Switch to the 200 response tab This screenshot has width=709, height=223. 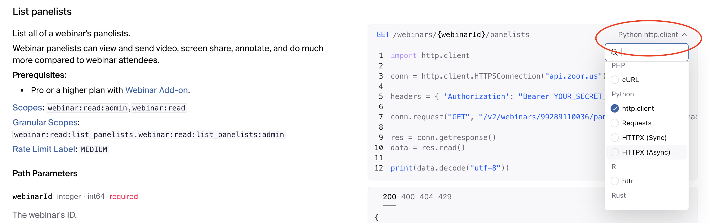coord(389,197)
